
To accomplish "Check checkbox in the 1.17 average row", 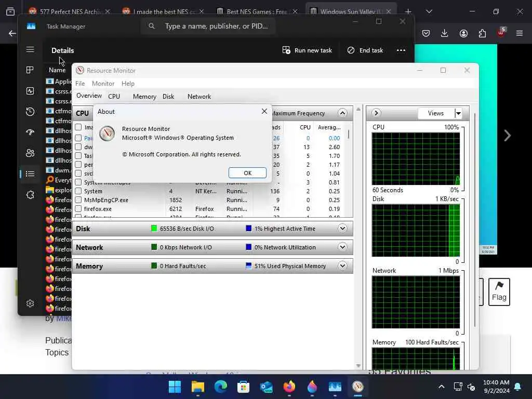I will (78, 165).
